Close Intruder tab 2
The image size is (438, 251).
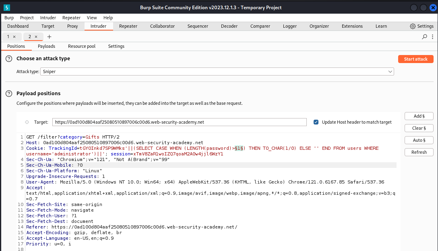(x=36, y=37)
